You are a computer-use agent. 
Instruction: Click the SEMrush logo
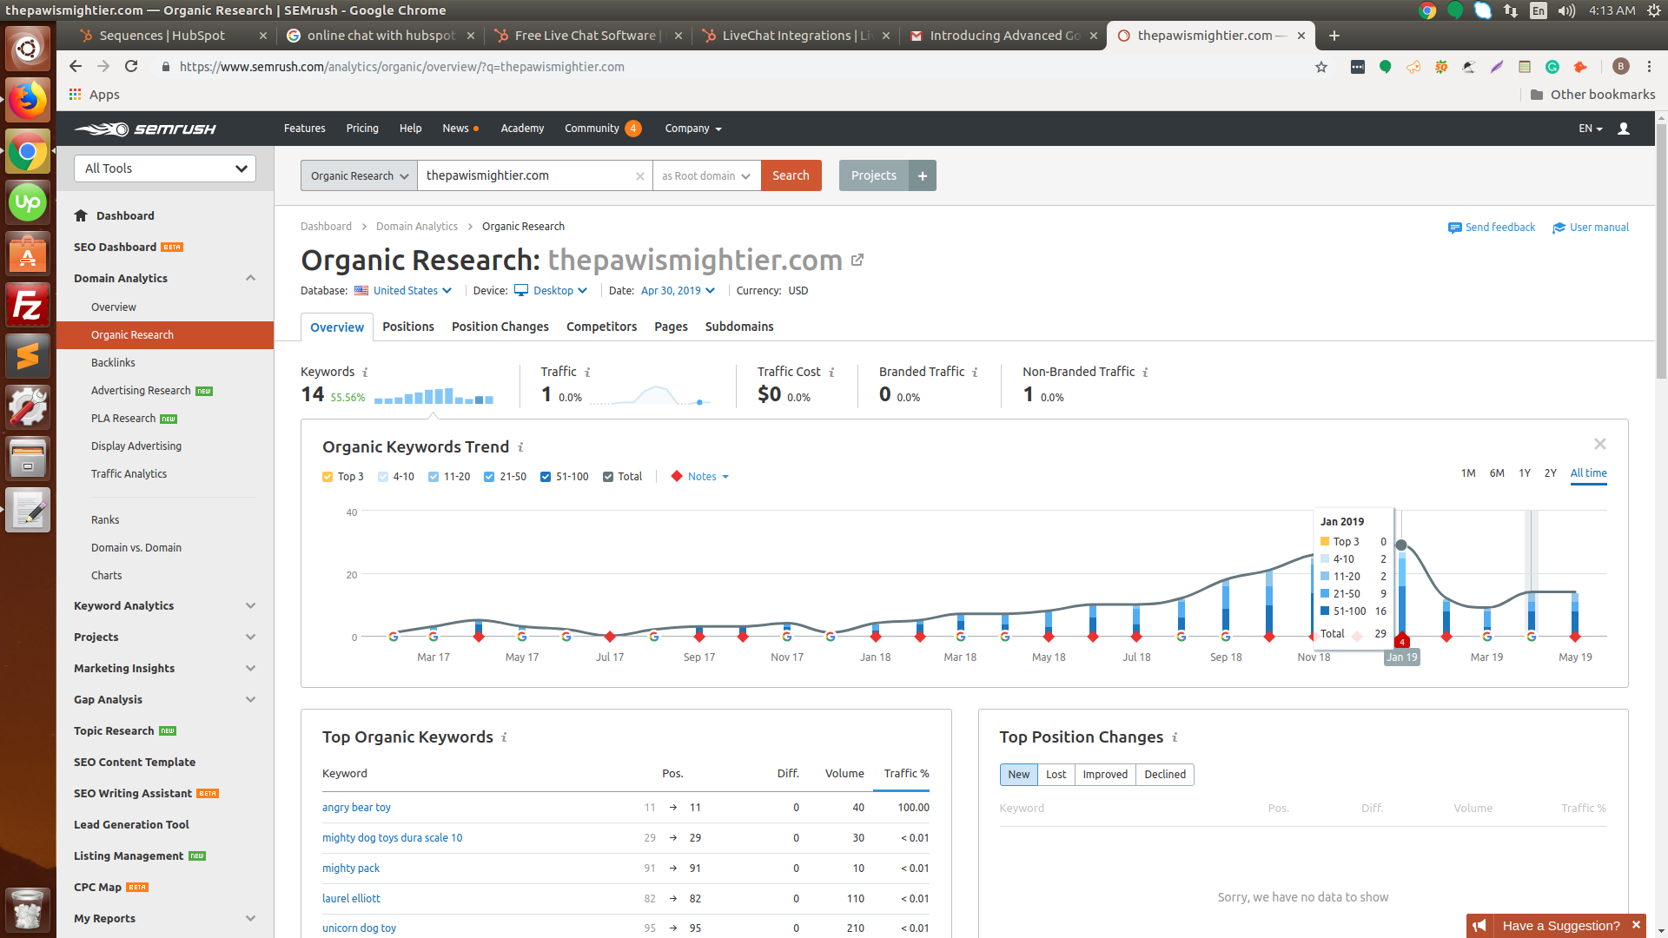click(145, 129)
